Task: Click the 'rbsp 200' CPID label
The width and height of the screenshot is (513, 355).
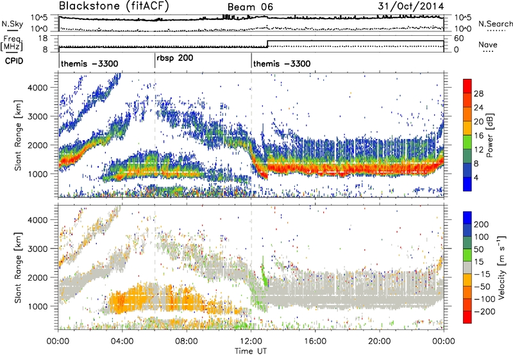Action: coord(174,58)
